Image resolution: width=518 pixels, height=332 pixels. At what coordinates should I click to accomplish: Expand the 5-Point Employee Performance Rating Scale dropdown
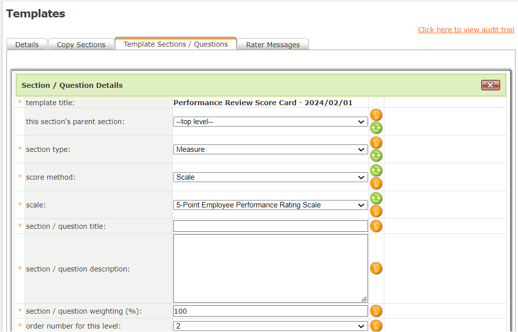coord(270,205)
